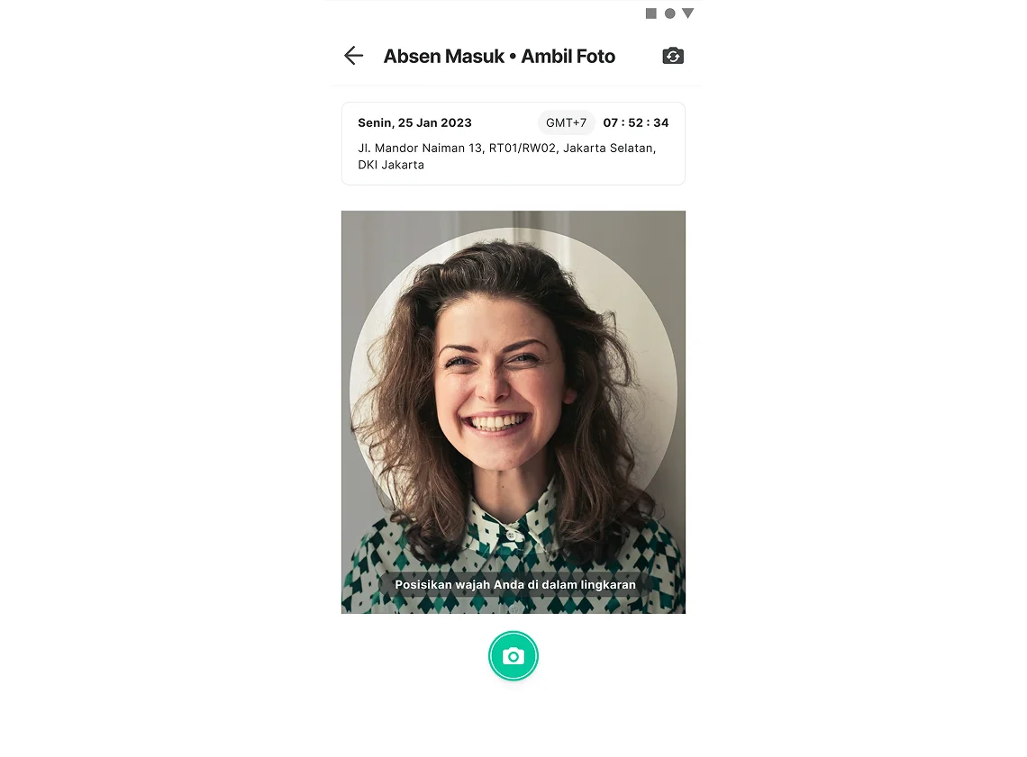Tap the Posisikan wajah Anda instruction banner
The width and height of the screenshot is (1027, 757).
(515, 584)
